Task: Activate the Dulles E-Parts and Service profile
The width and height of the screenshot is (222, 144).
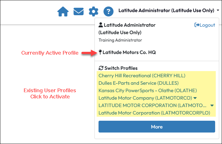Action: coord(138,83)
